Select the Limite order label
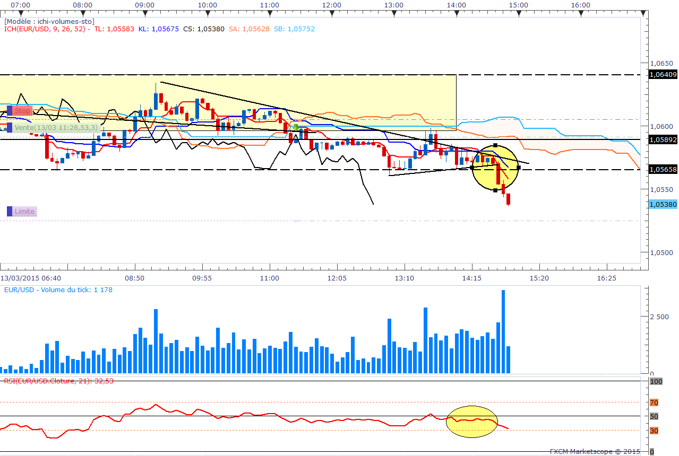 [x=25, y=212]
